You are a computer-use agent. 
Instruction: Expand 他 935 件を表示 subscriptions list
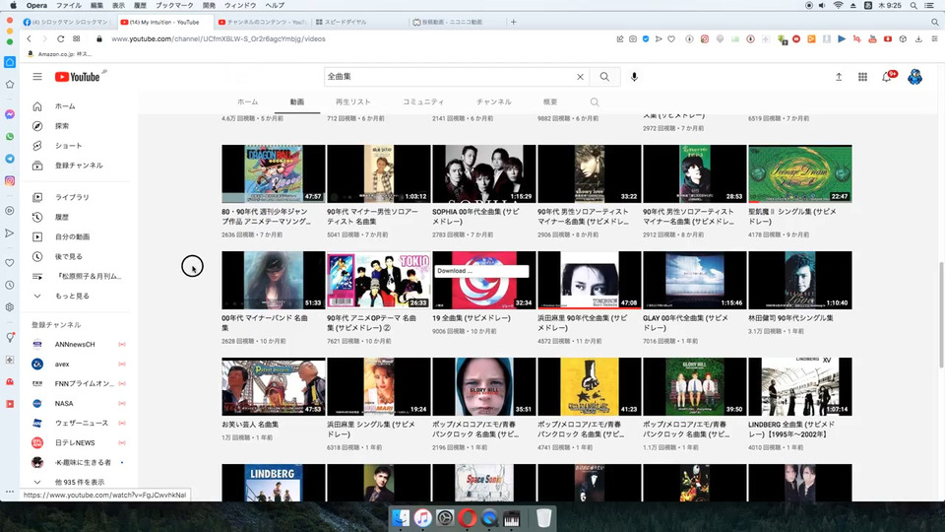79,482
